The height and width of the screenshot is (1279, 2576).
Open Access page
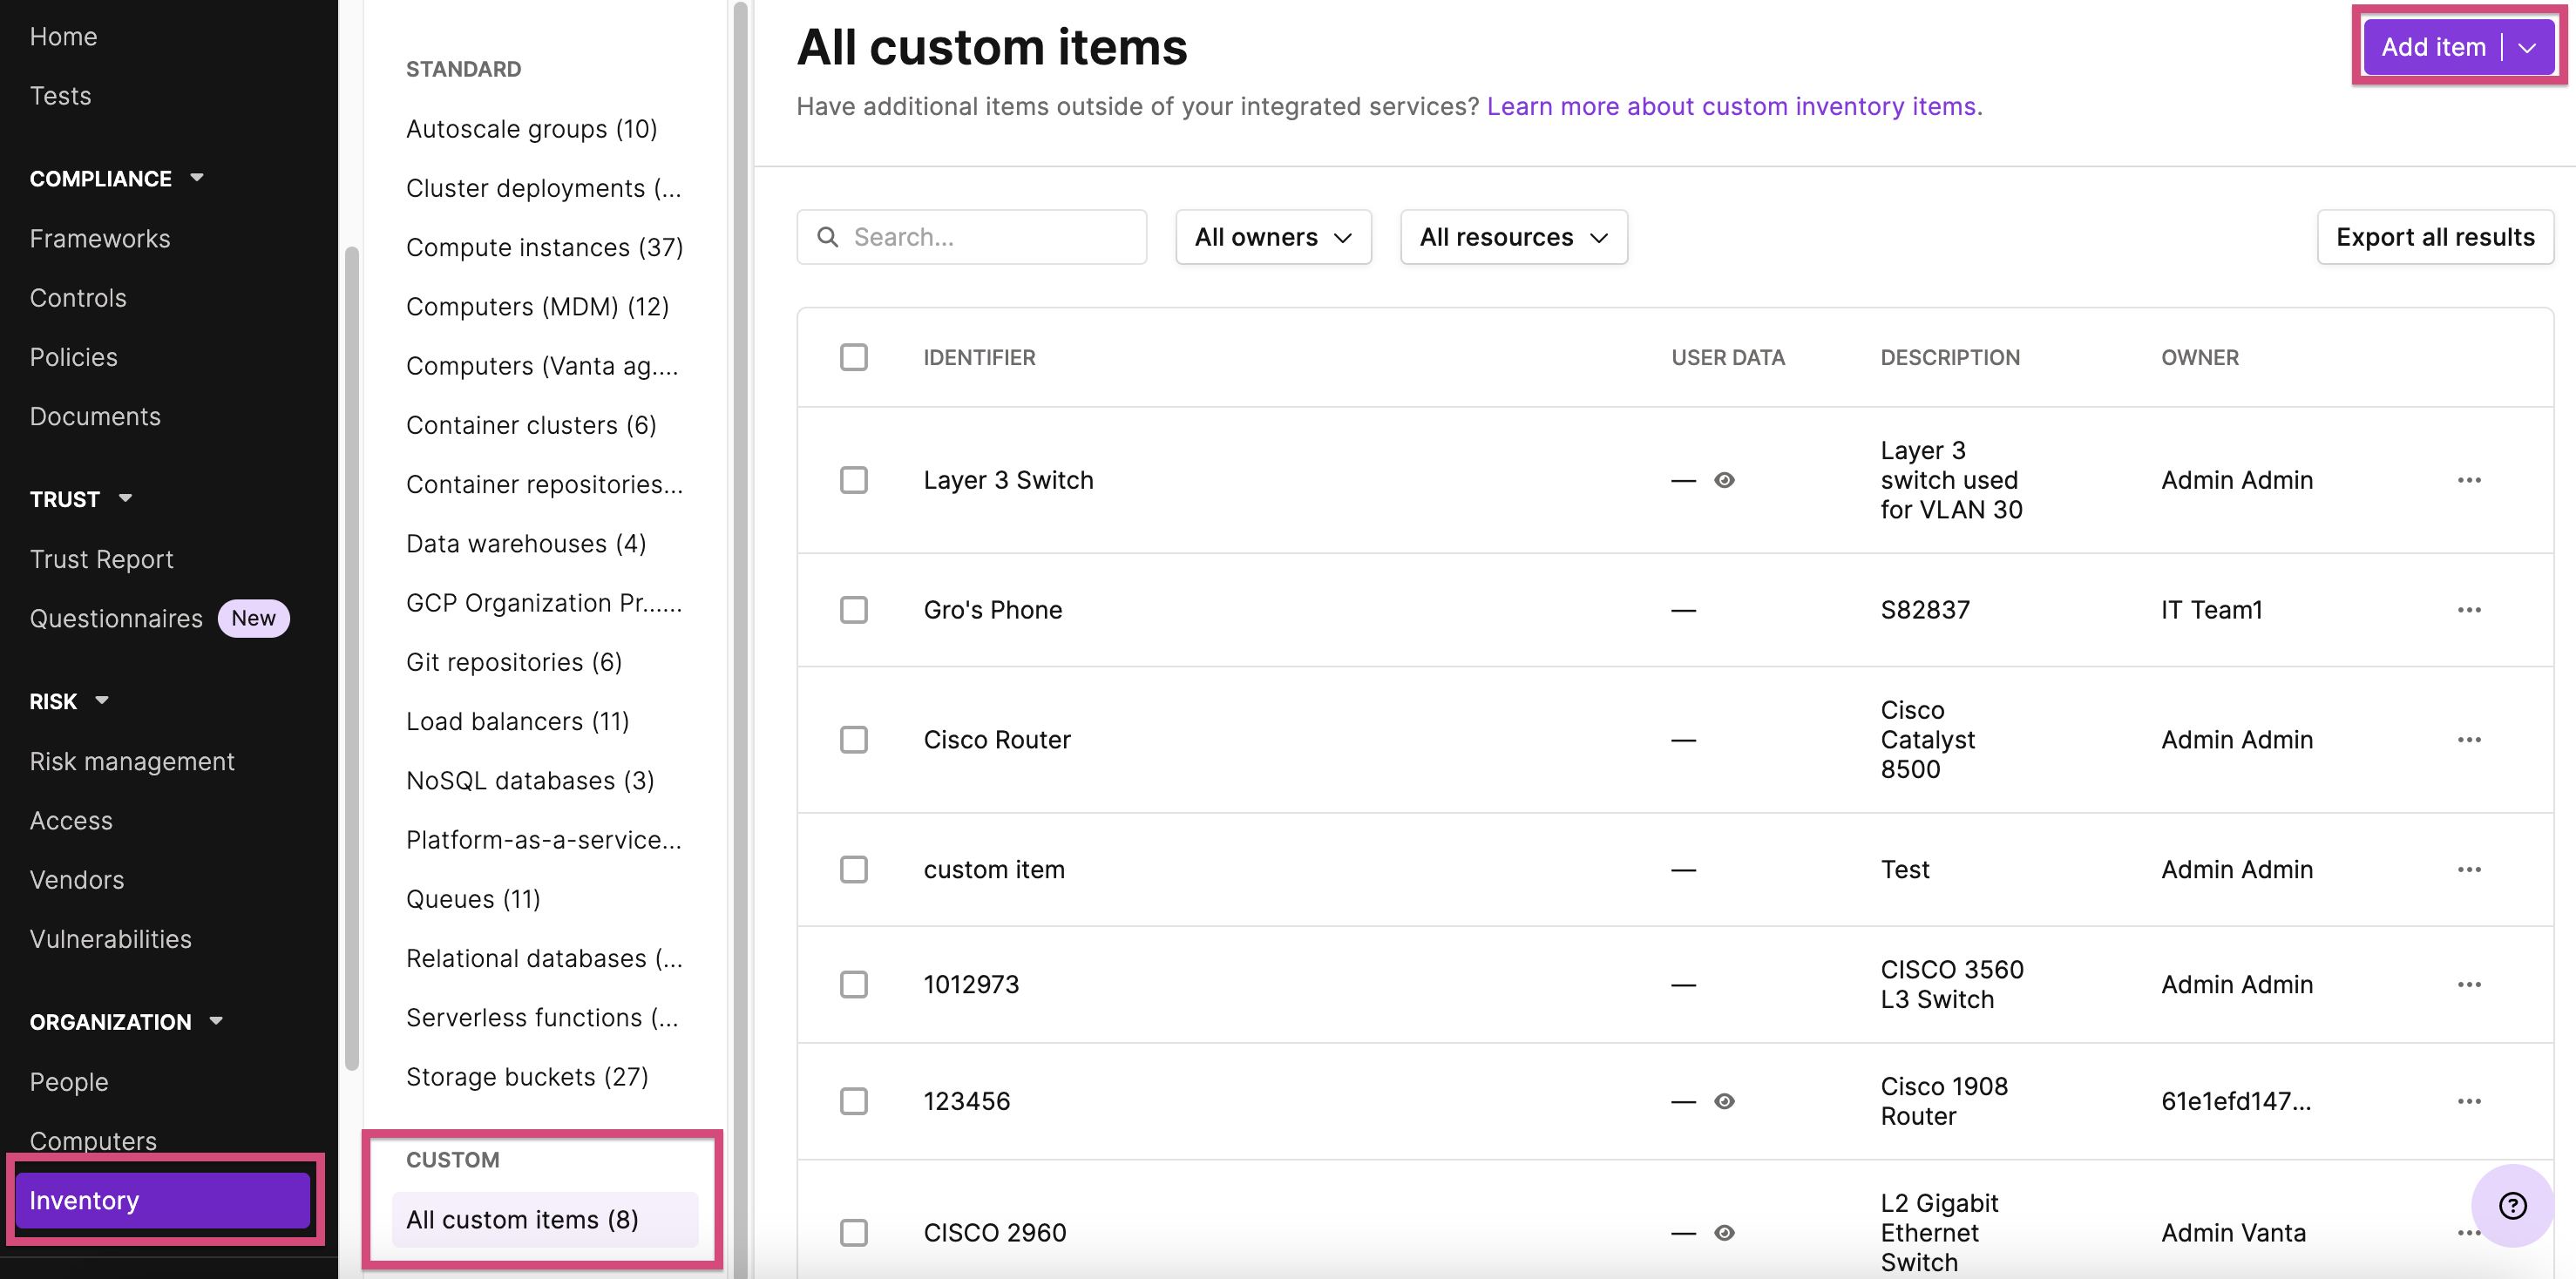(71, 820)
